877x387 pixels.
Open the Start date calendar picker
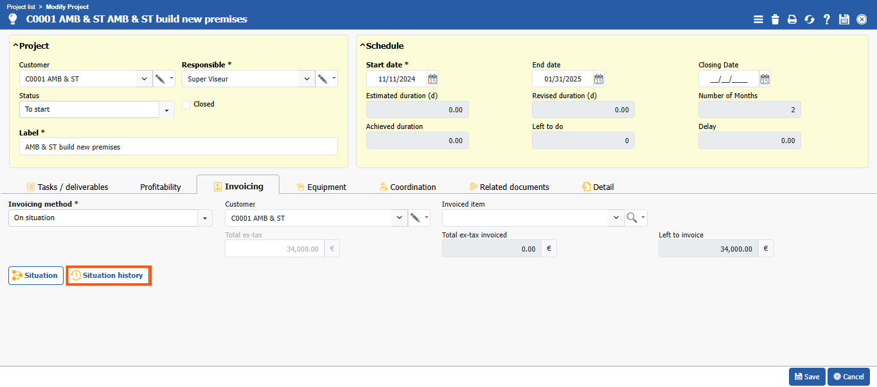tap(432, 79)
